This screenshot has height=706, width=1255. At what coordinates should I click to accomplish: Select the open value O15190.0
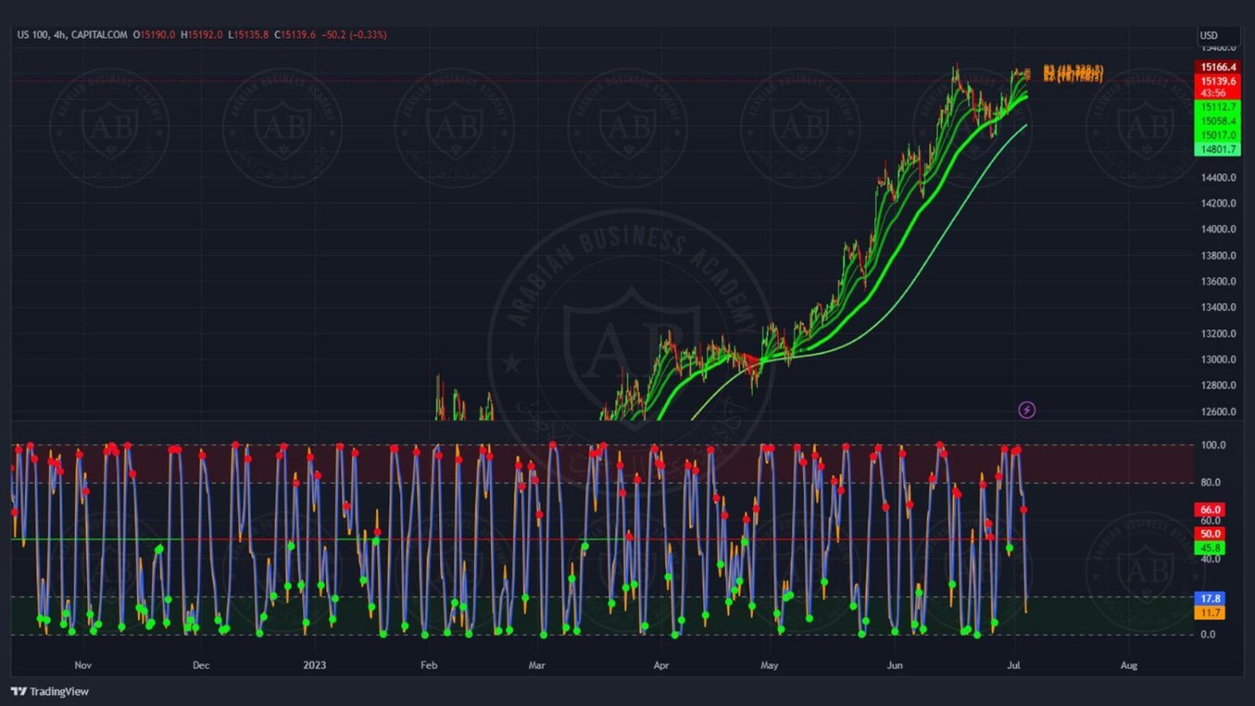click(x=154, y=34)
